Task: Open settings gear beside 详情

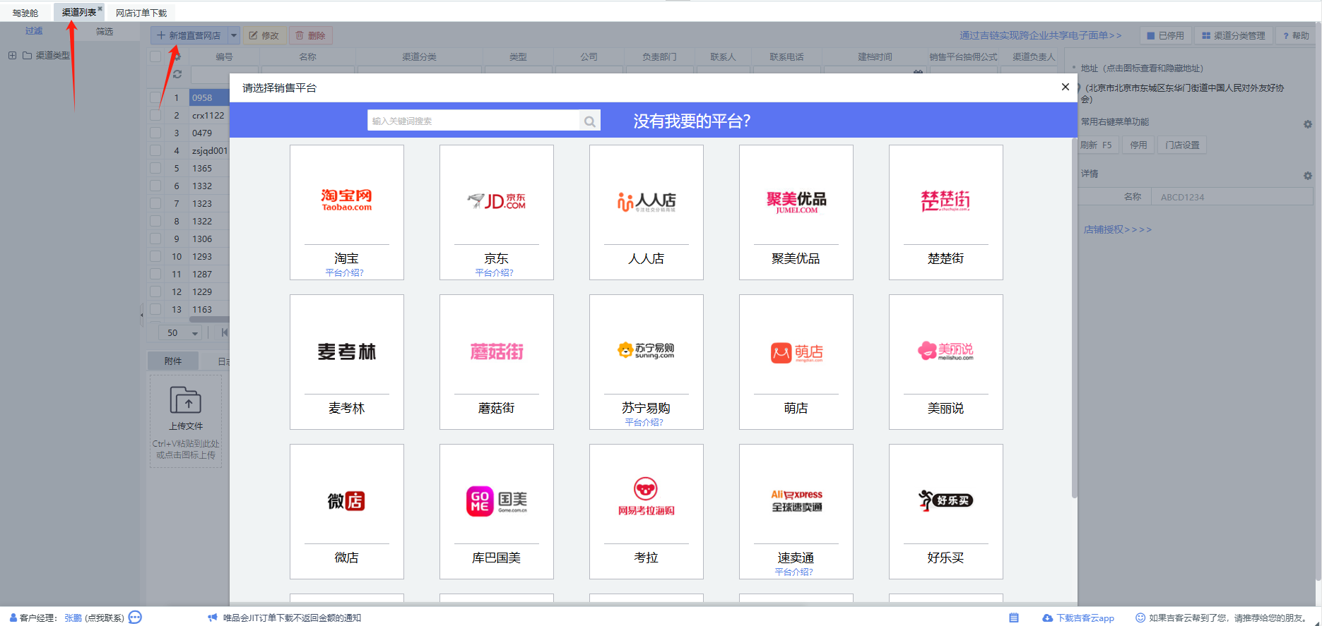Action: [1308, 176]
